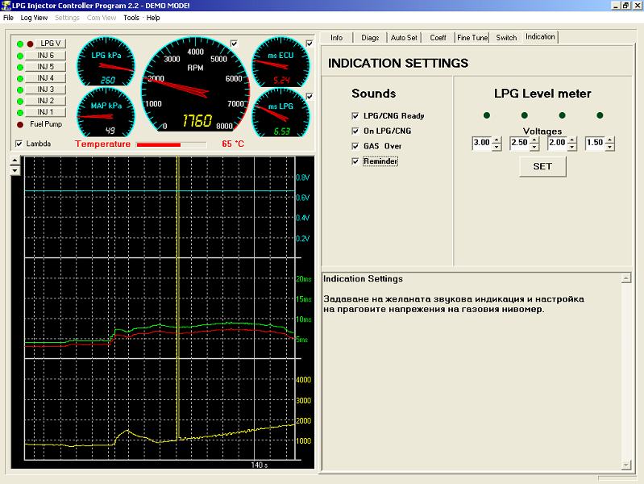Click the red LPG V indicator light
644x484 pixels.
[30, 44]
